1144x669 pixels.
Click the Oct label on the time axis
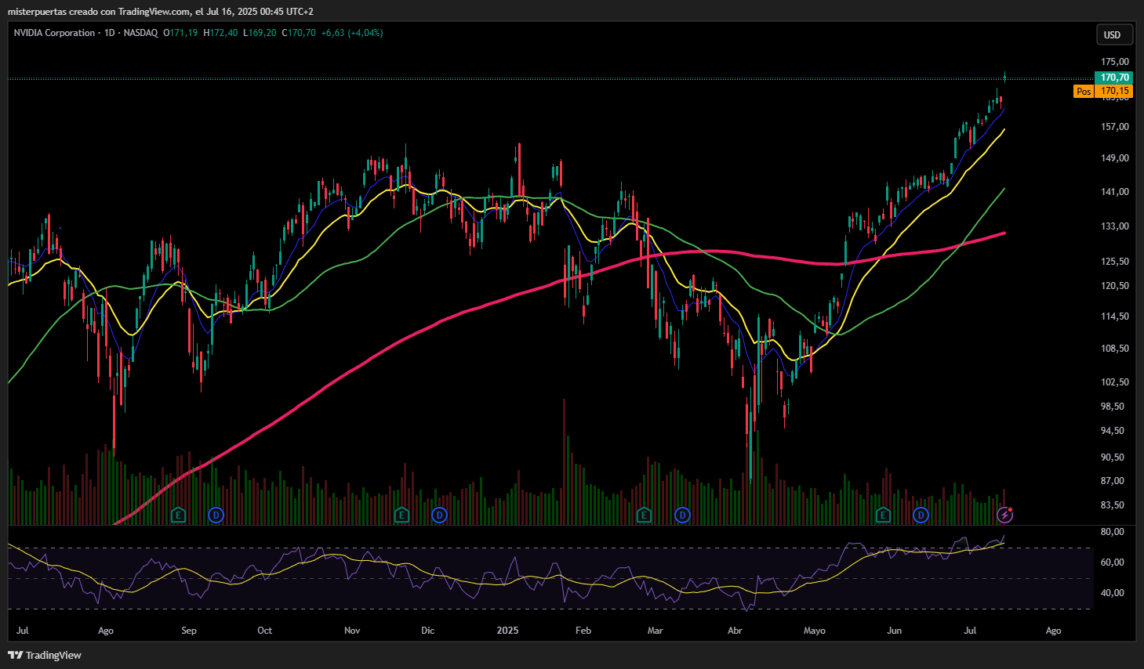265,631
